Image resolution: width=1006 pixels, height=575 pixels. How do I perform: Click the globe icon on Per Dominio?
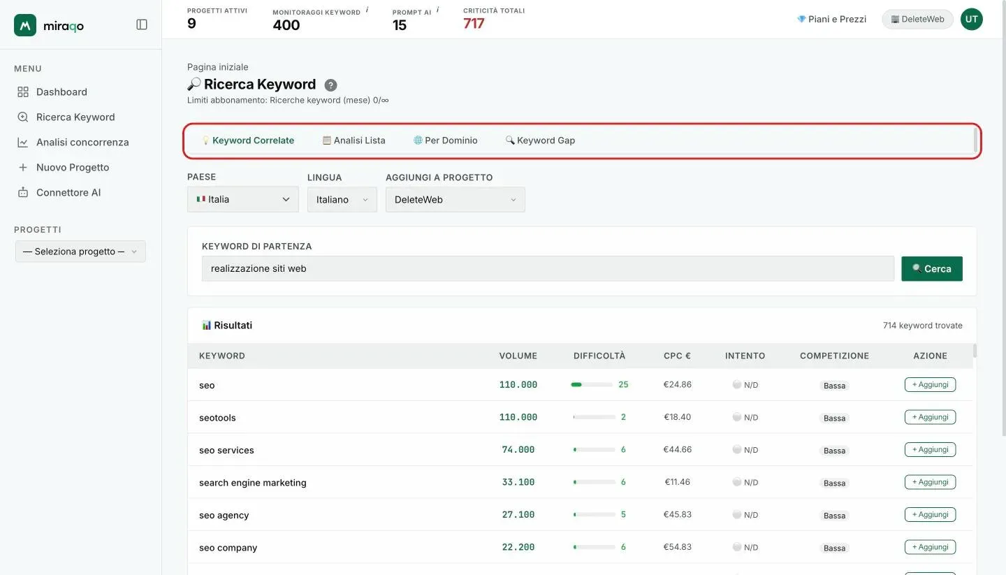[x=418, y=140]
